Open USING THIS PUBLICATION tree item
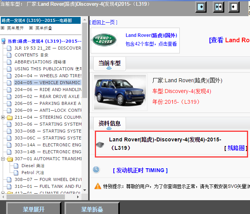Image resolution: width=250 pixels, height=214 pixels. point(48,69)
